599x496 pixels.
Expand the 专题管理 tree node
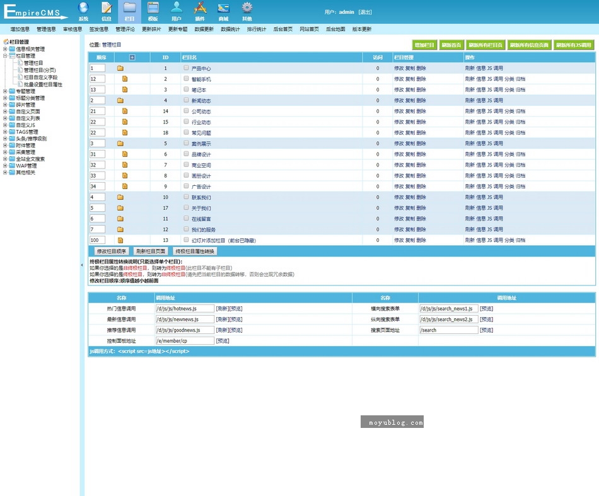click(x=5, y=91)
